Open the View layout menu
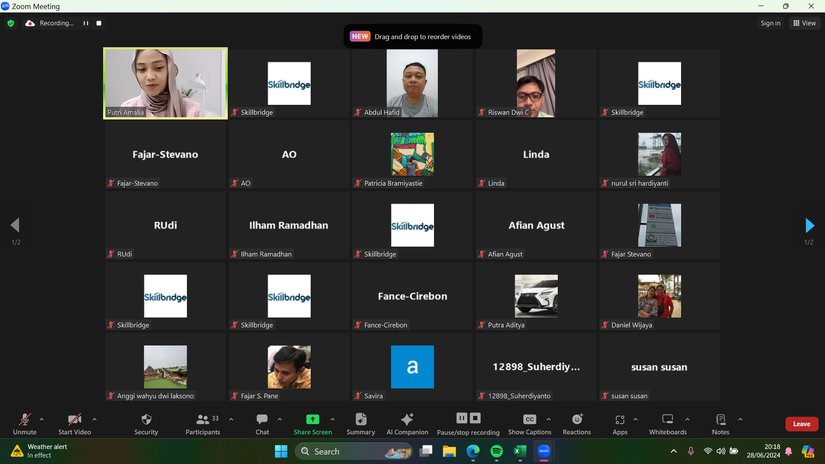The height and width of the screenshot is (464, 825). pyautogui.click(x=804, y=23)
